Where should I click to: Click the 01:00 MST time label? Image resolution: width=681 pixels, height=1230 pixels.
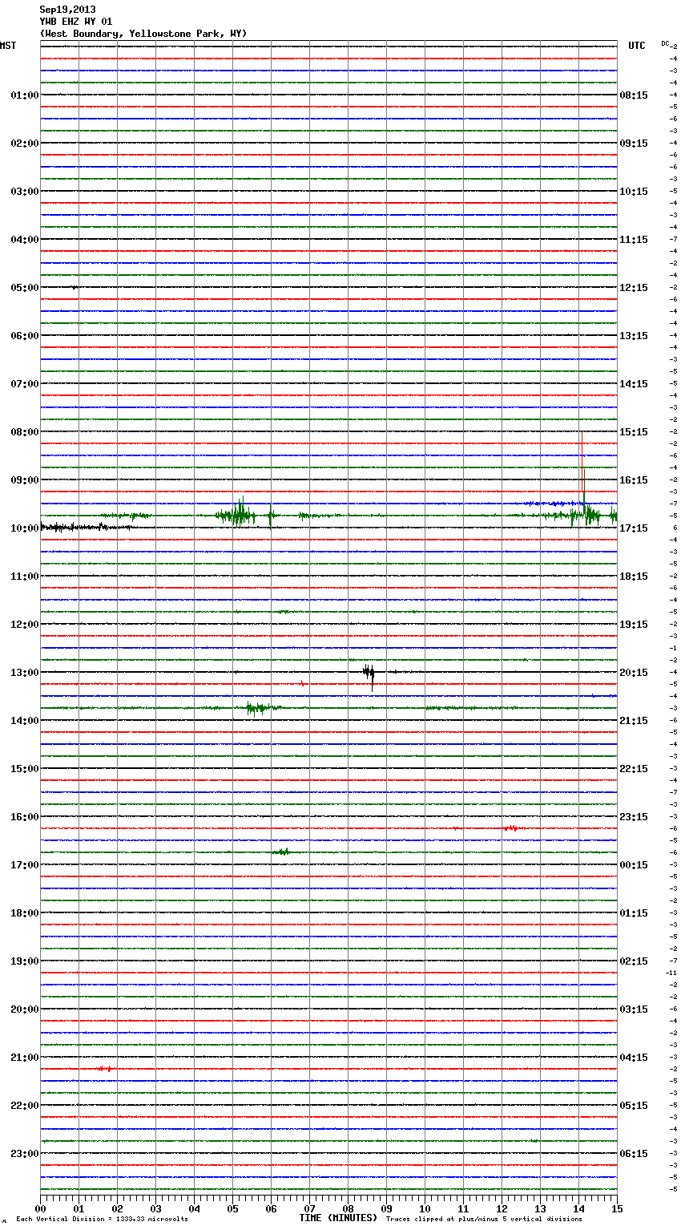24,95
